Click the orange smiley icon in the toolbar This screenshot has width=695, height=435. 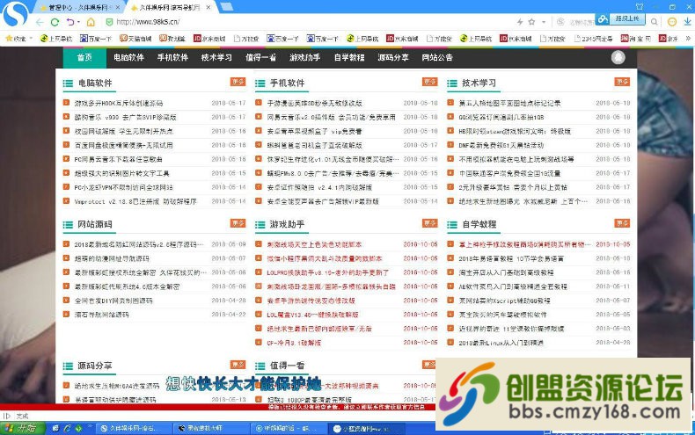[x=672, y=21]
